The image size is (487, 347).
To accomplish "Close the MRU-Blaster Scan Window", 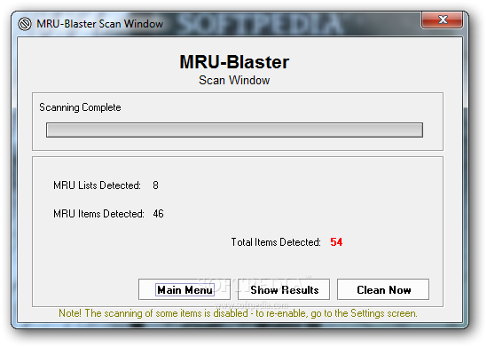I will tap(443, 20).
